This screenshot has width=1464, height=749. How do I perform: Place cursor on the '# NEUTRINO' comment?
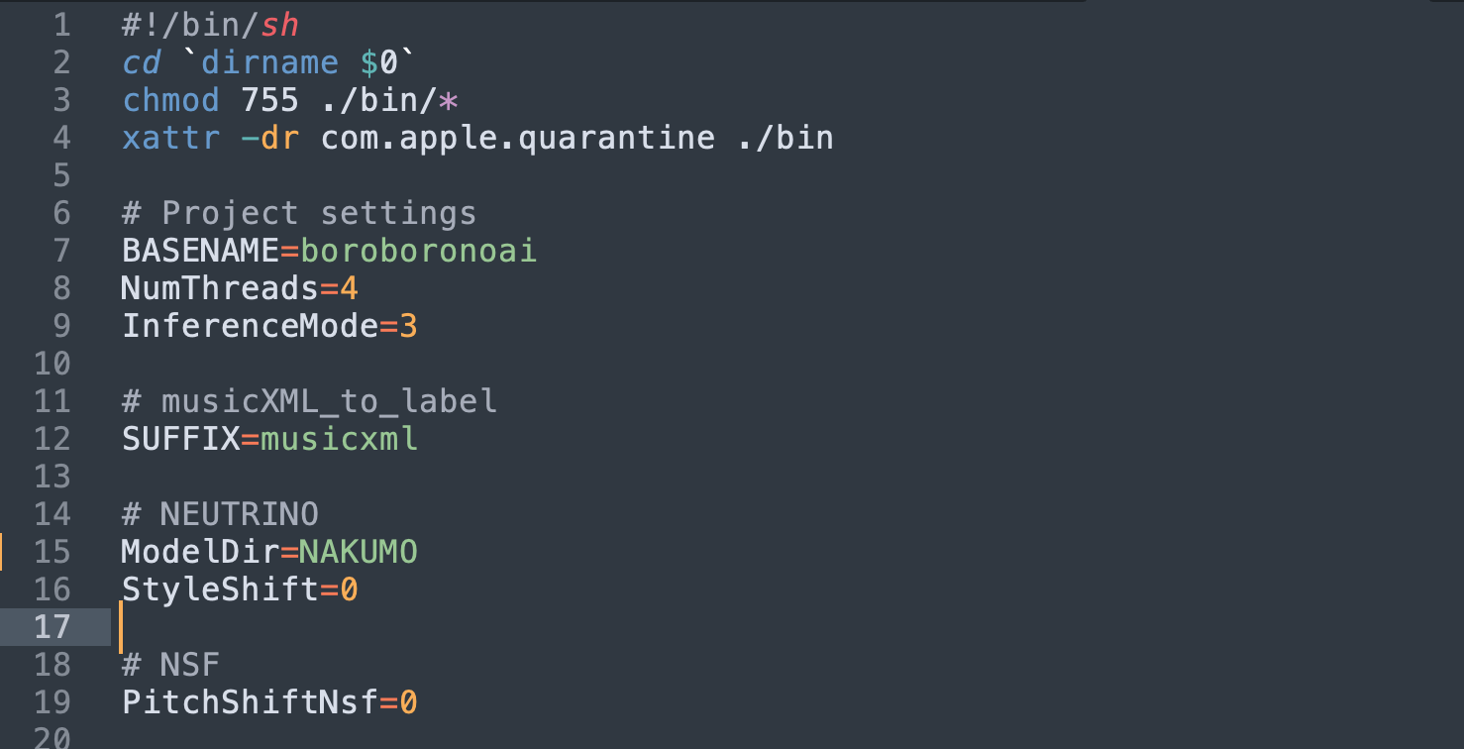[x=220, y=514]
